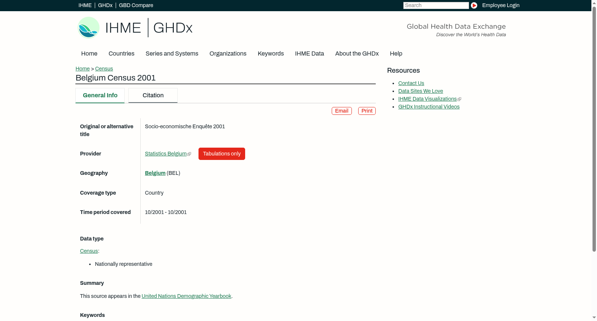Click the Socio-economische Enquête 2001 text
Viewport: 597px width, 321px height.
pos(185,126)
